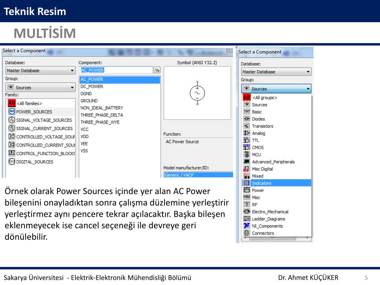Click the SIGNAL_VOLTAGE_SOURCES family icon
This screenshot has width=380, height=285.
[x=12, y=120]
